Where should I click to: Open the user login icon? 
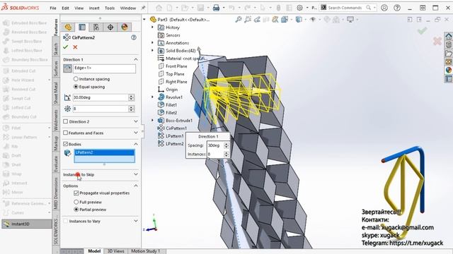coord(384,8)
